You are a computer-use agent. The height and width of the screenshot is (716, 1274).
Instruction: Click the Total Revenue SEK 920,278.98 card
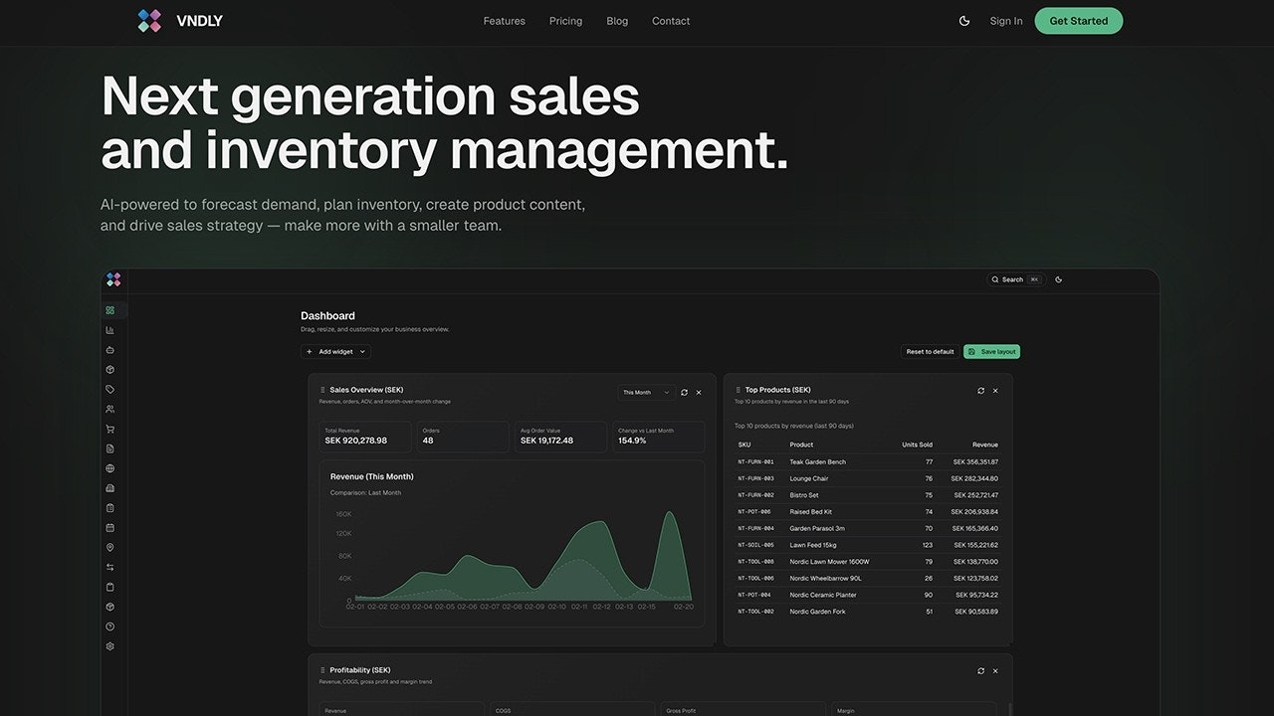coord(364,437)
